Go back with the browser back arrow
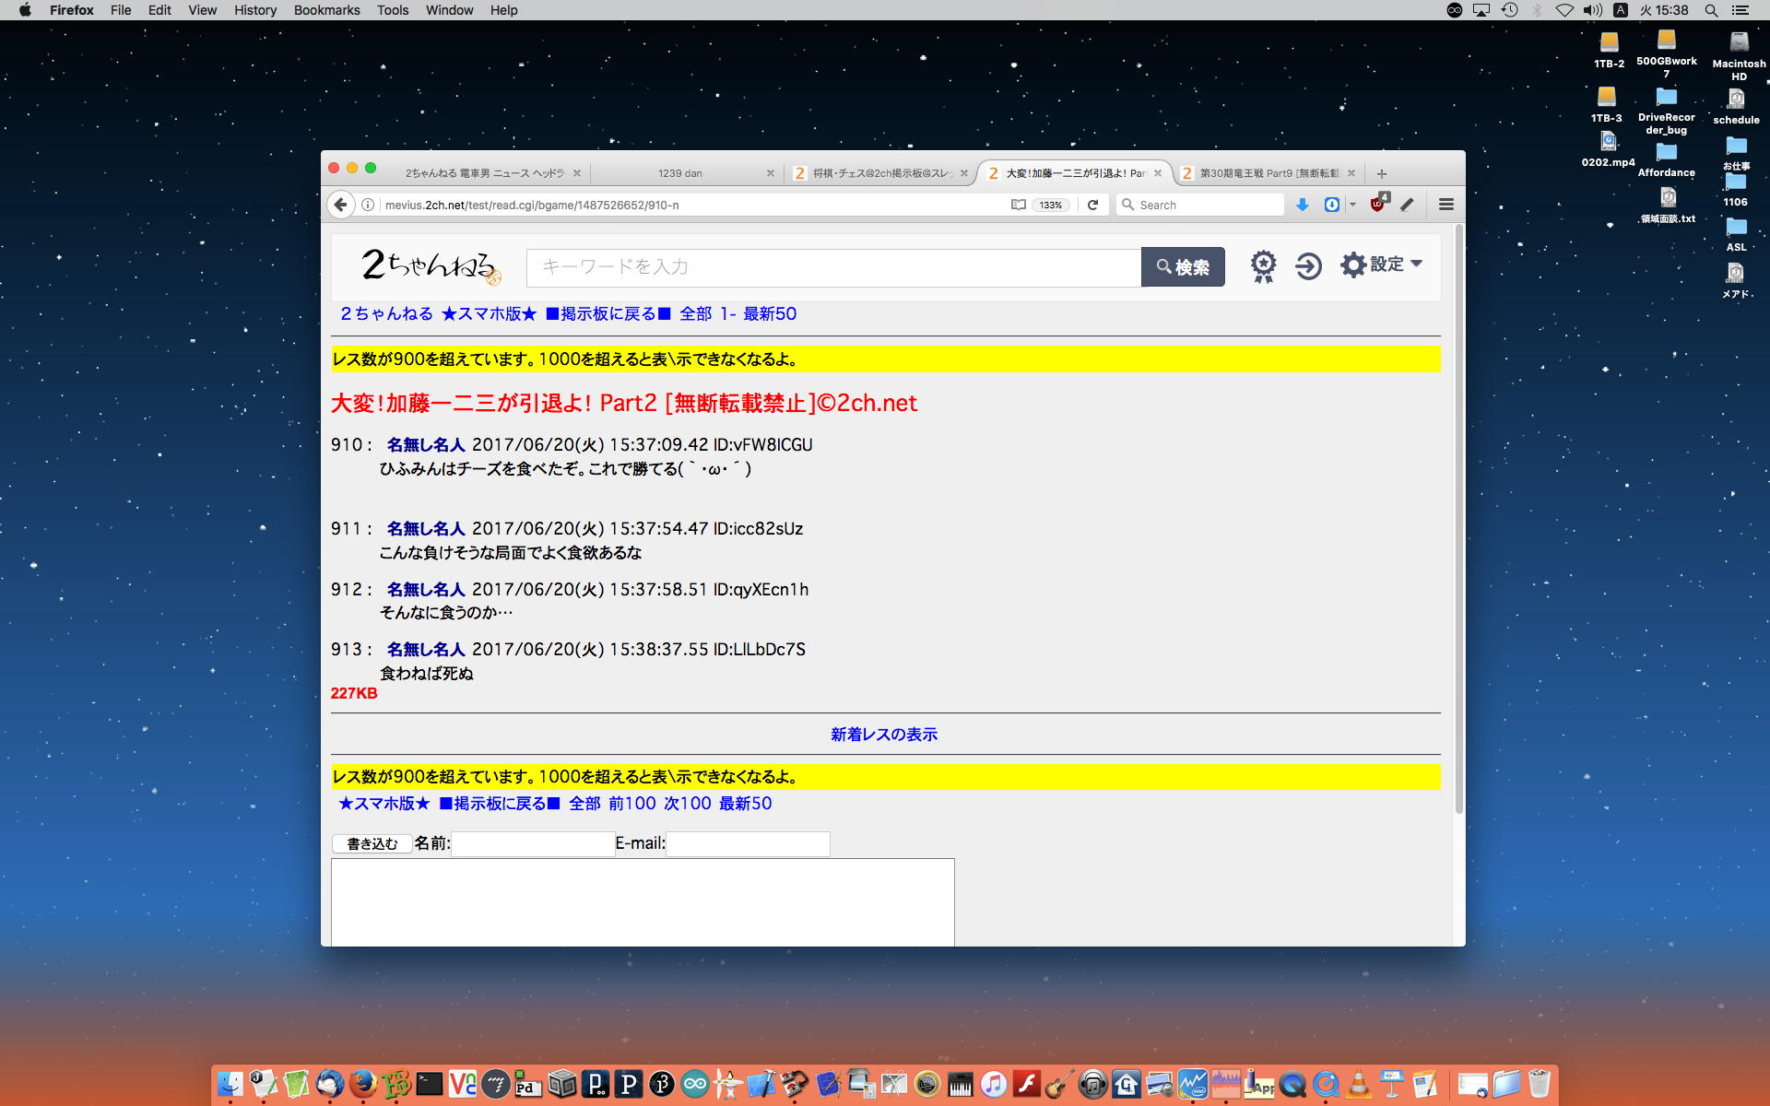Screen dimensions: 1770x1106 coord(340,205)
